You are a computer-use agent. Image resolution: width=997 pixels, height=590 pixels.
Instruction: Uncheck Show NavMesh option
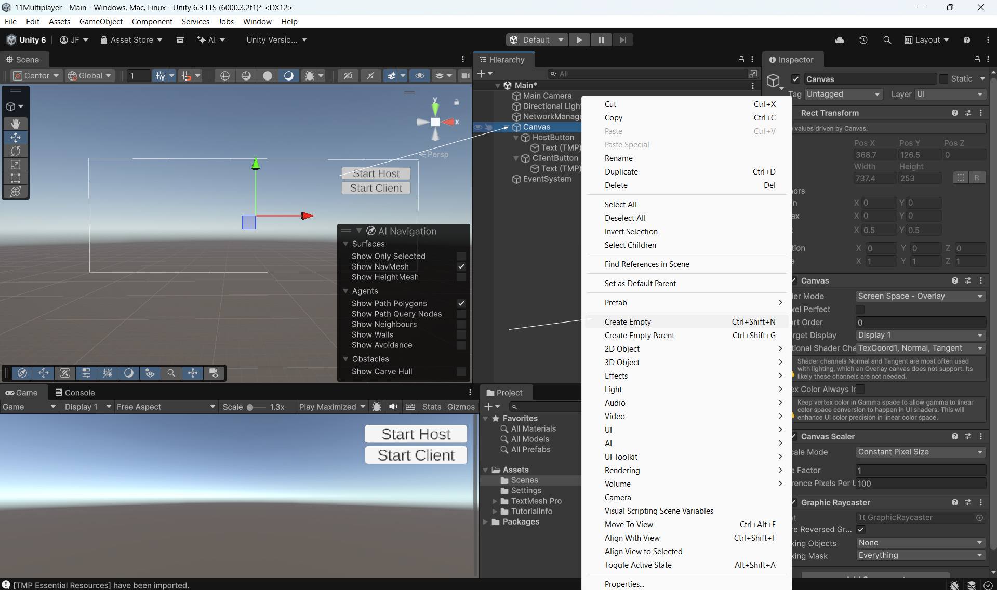461,266
